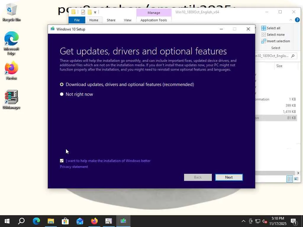Click the Properties checkmark quick access icon
The width and height of the screenshot is (303, 227).
[83, 12]
